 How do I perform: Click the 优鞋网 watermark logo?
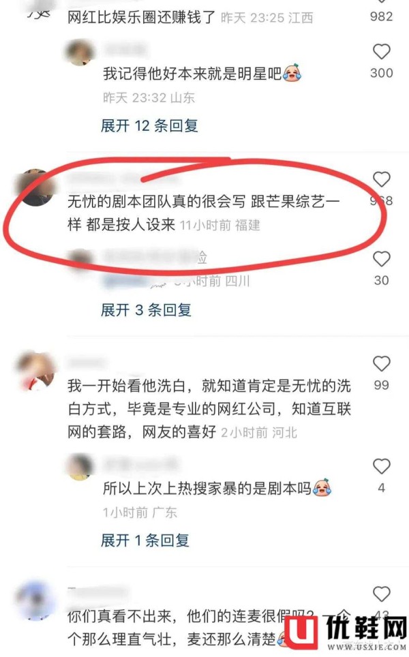(x=345, y=634)
